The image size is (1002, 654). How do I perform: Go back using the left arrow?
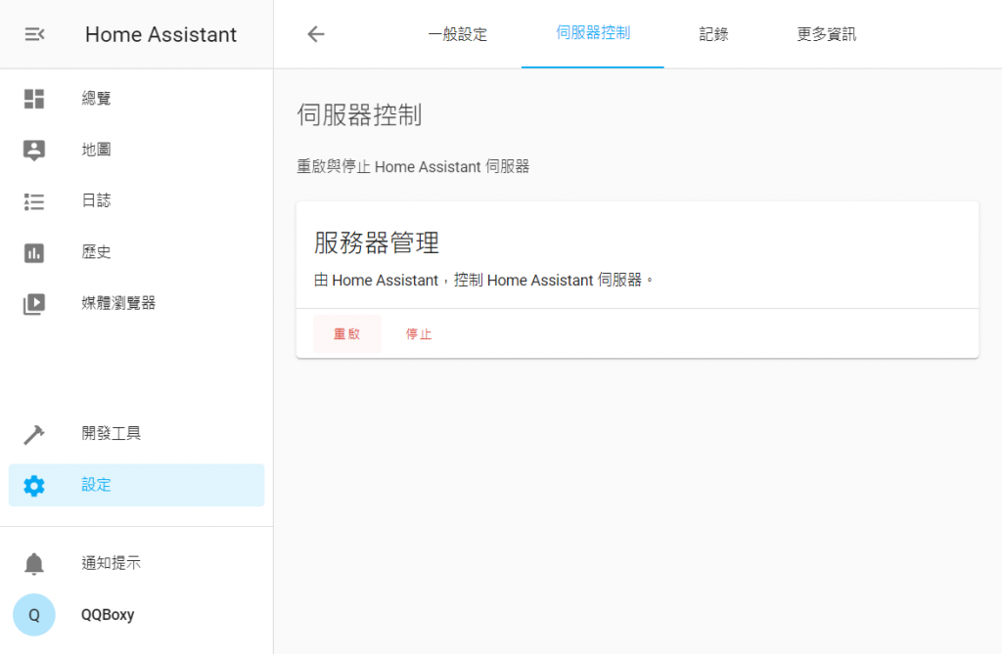[316, 34]
